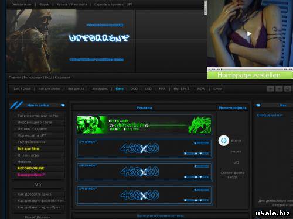This screenshot has width=293, height=219.
Task: Click the 'Реклама' block heading
Action: click(x=144, y=108)
